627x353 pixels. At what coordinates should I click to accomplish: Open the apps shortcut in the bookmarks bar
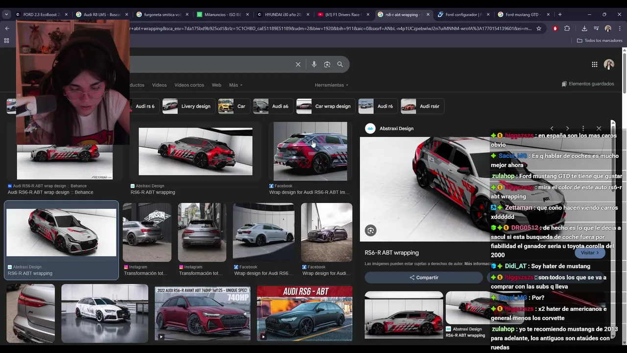click(6, 40)
